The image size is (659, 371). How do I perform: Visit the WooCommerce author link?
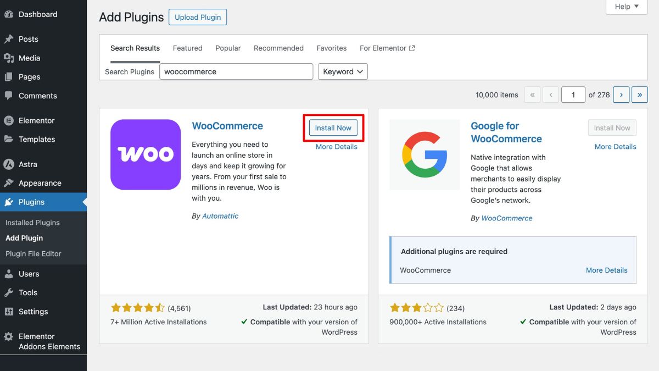pyautogui.click(x=507, y=218)
